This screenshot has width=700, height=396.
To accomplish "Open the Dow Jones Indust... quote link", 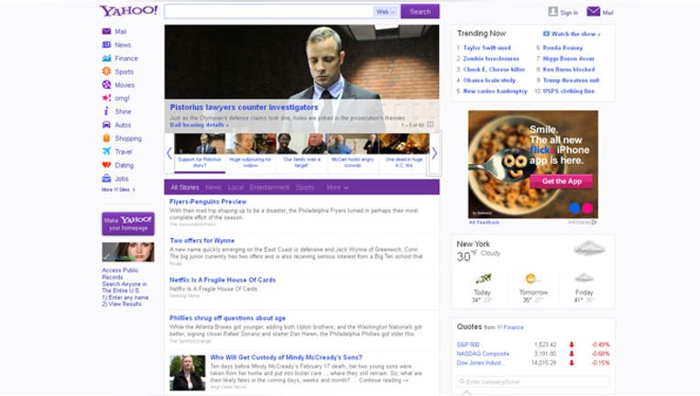I will [x=481, y=363].
